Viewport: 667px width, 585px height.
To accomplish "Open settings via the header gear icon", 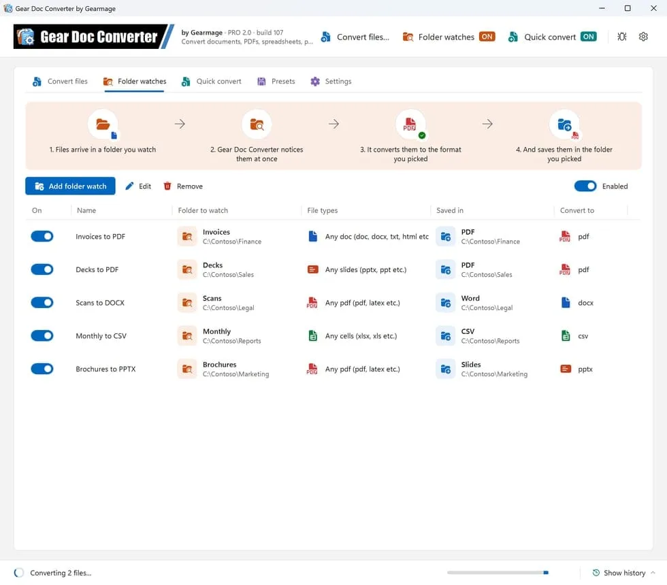I will tap(643, 37).
